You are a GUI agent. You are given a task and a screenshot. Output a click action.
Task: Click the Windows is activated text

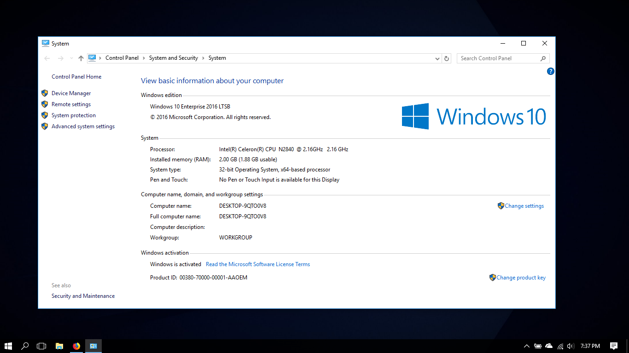click(176, 264)
